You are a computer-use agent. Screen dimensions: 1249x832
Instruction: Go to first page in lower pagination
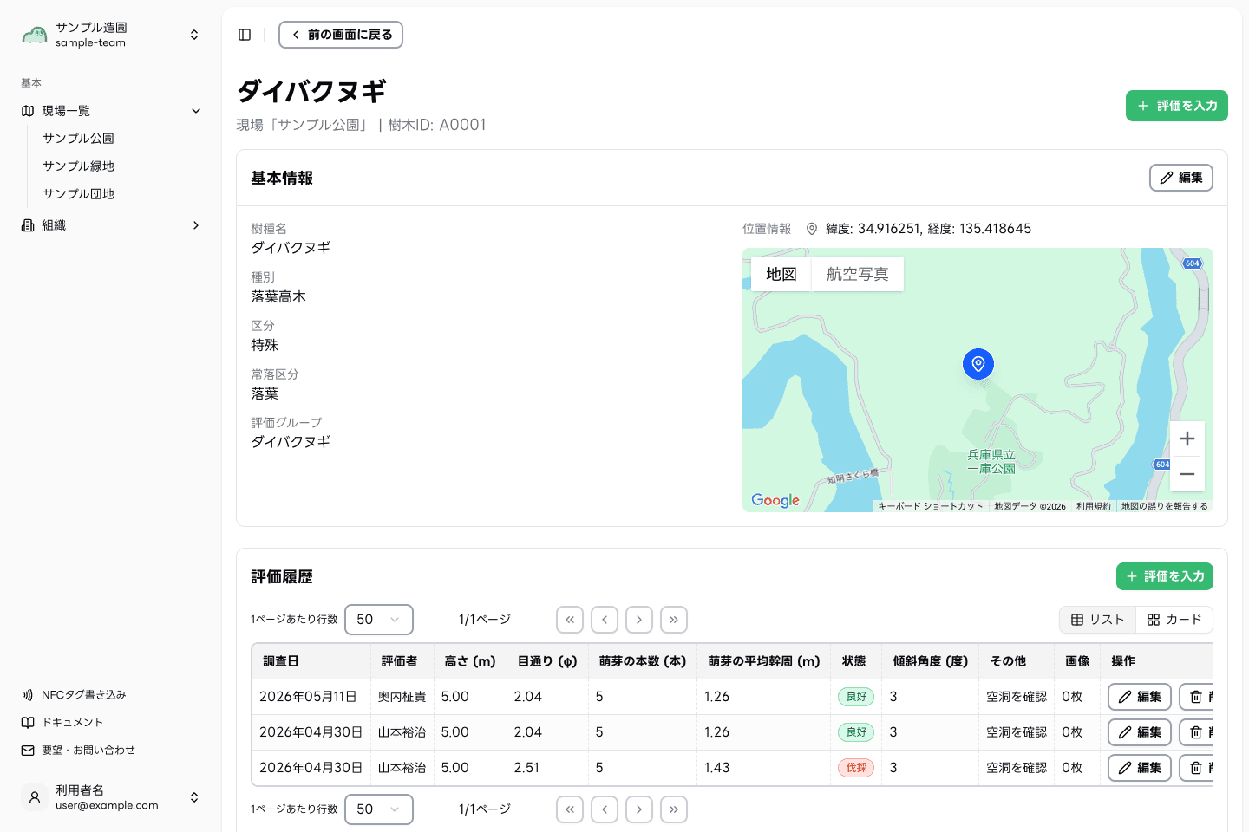pyautogui.click(x=570, y=809)
